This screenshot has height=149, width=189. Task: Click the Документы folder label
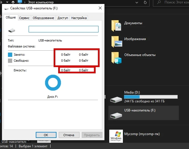[x=133, y=23]
